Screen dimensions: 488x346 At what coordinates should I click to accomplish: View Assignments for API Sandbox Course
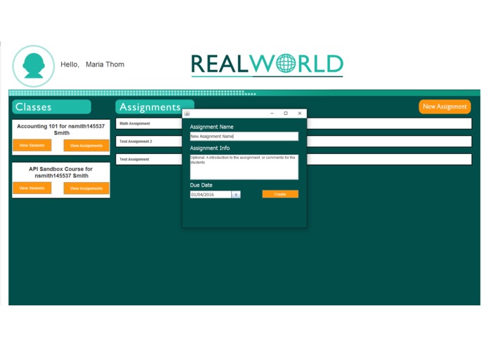pos(86,188)
